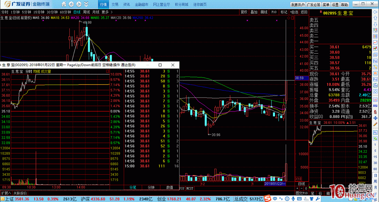Switch chart to 15分钟 period
Viewport: 379px width, 202px height.
click(39, 12)
